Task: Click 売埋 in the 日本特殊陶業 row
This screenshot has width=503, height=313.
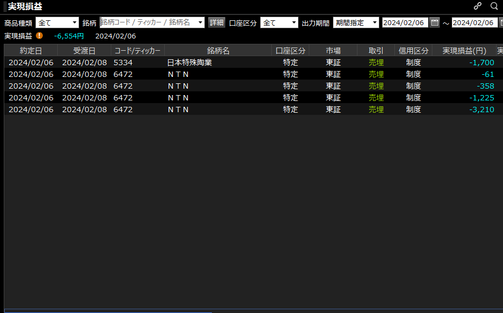Action: (376, 62)
